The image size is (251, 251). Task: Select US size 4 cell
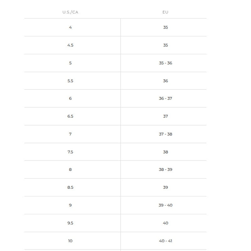pos(70,27)
